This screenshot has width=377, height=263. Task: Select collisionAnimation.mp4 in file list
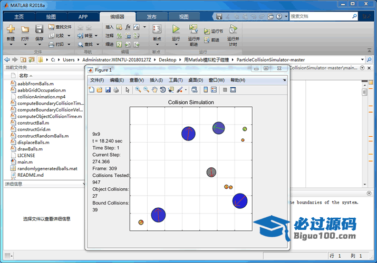click(41, 97)
